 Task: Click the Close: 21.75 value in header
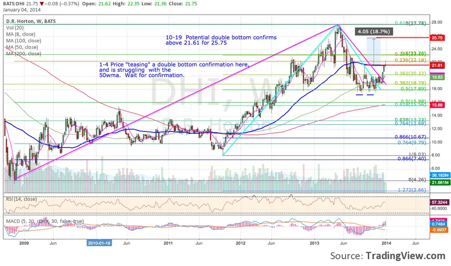183,4
